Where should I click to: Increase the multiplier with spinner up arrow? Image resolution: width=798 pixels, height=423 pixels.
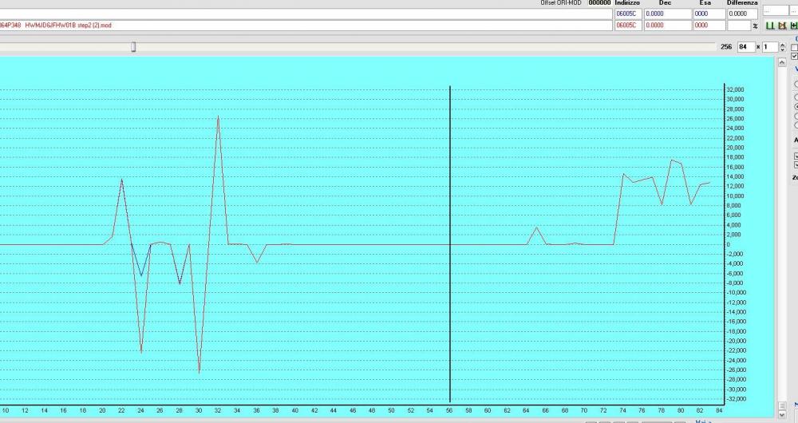(781, 45)
